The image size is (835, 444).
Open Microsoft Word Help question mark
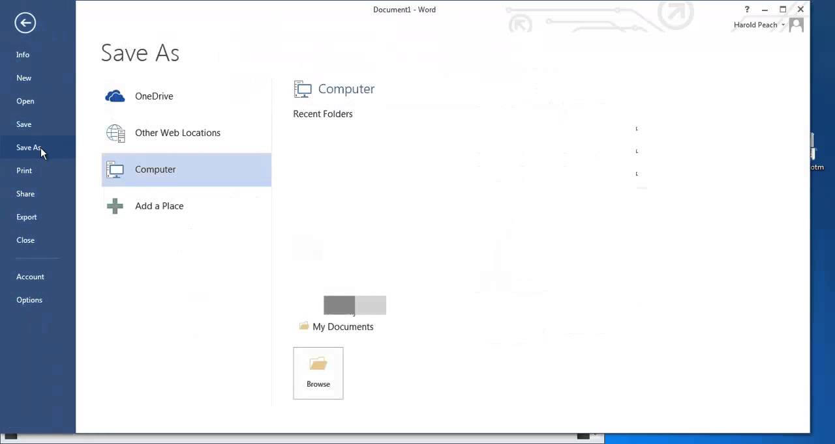[x=747, y=10]
